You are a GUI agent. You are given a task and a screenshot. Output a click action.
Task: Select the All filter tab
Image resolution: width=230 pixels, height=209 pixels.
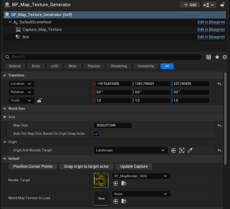pos(167,66)
